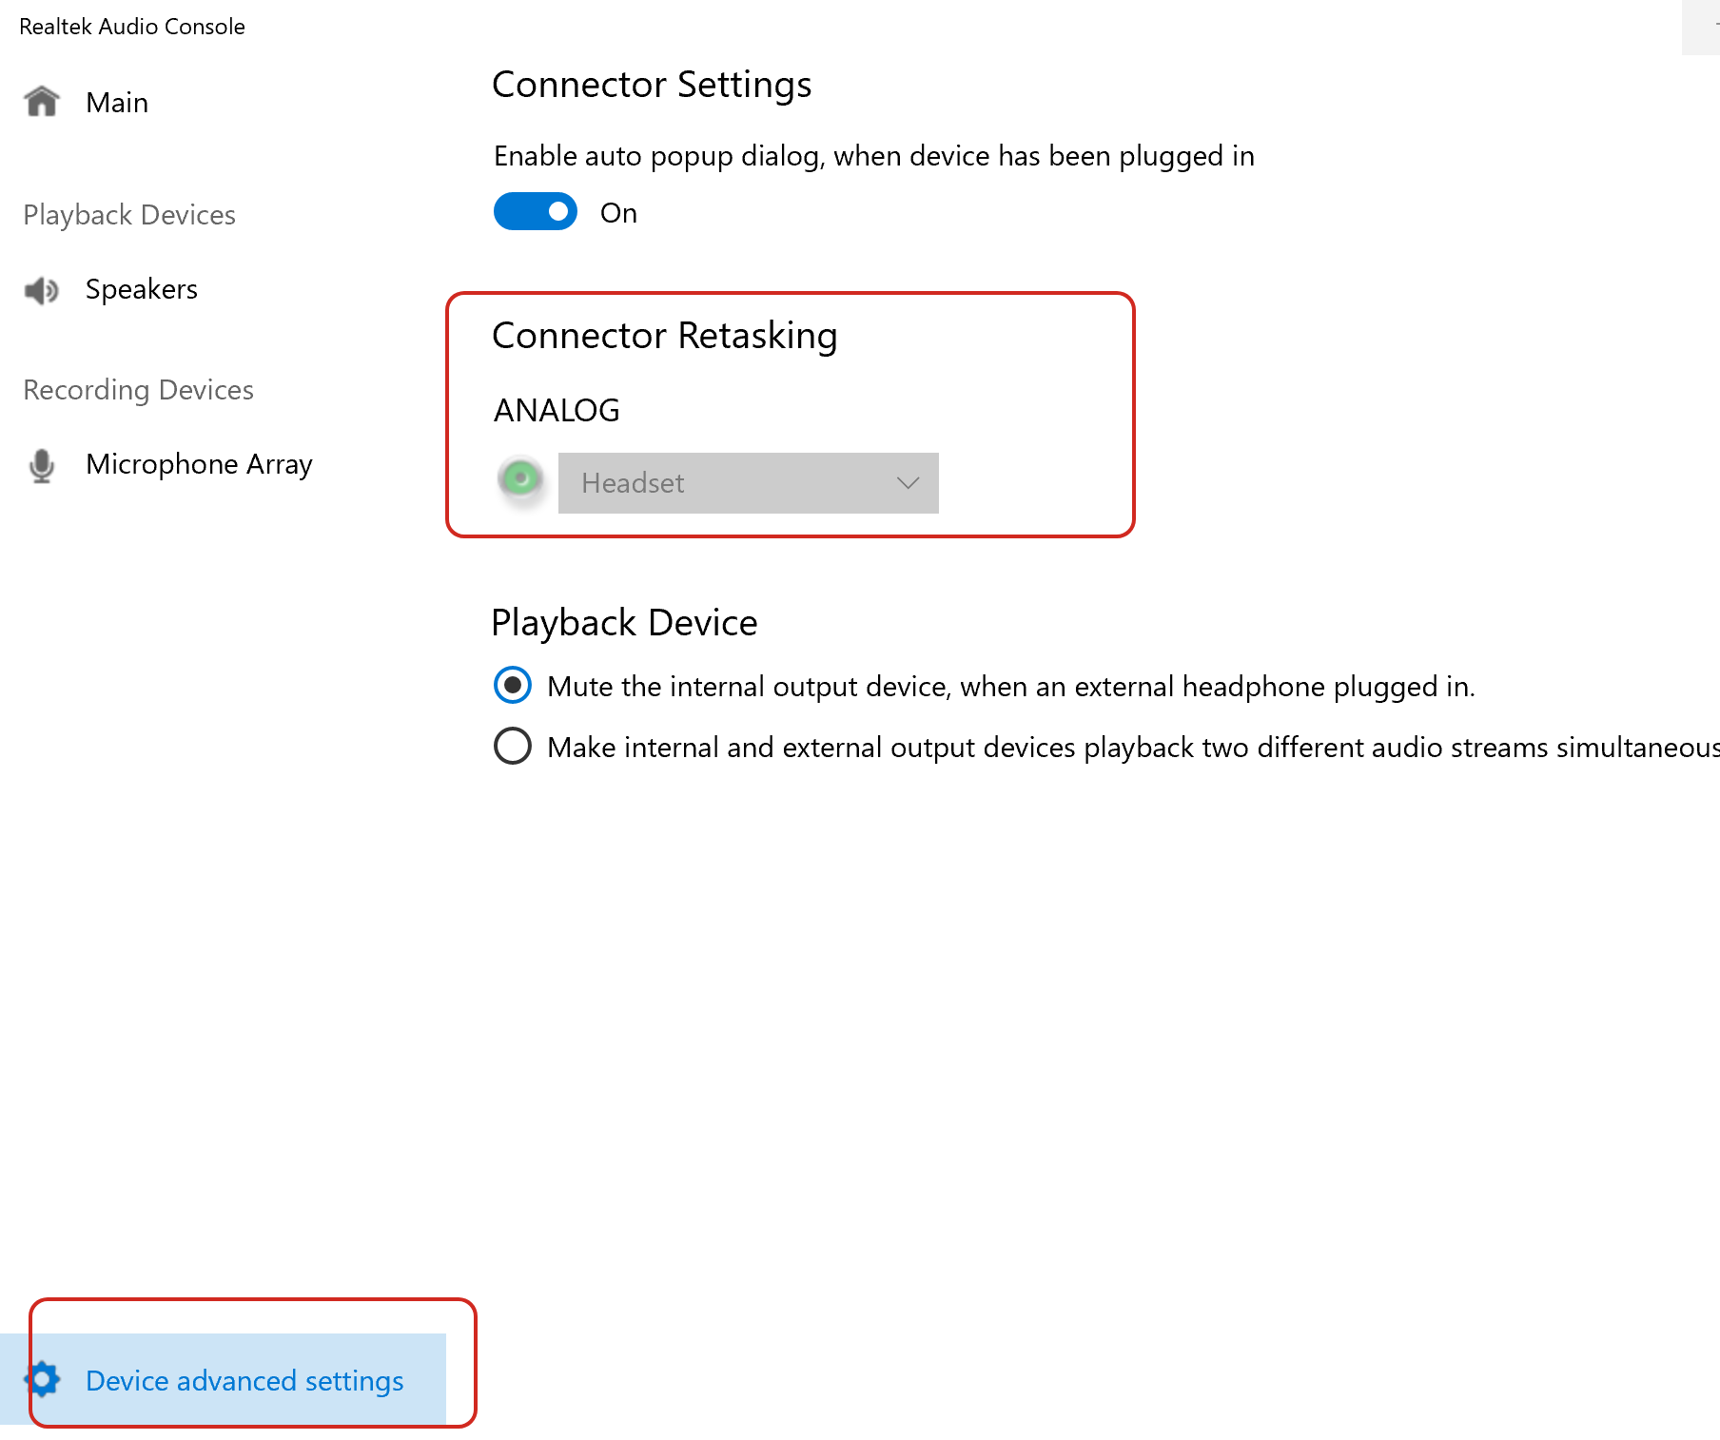Click the Microphone Array mic icon

[x=42, y=465]
